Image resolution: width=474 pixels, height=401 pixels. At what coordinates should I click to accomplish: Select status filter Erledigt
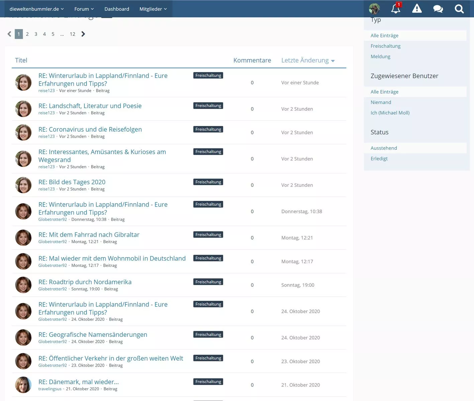click(379, 159)
